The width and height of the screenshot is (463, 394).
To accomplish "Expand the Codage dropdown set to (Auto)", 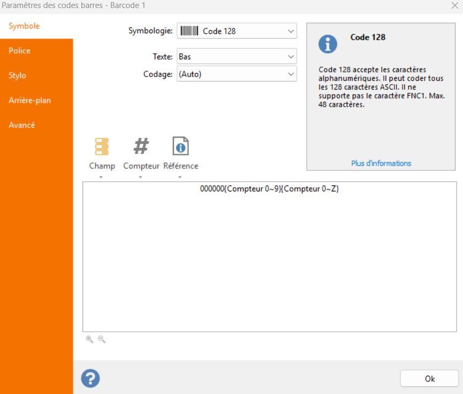I will point(237,74).
